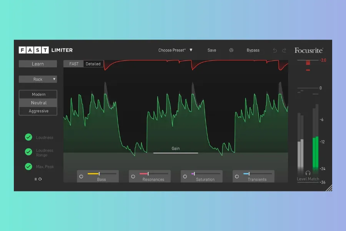Toggle the Saturation power icon
Screen dimensions: 346x231
185,176
